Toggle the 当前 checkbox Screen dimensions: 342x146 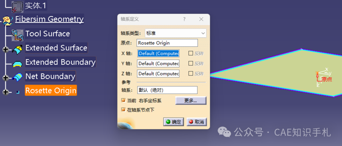coord(123,100)
